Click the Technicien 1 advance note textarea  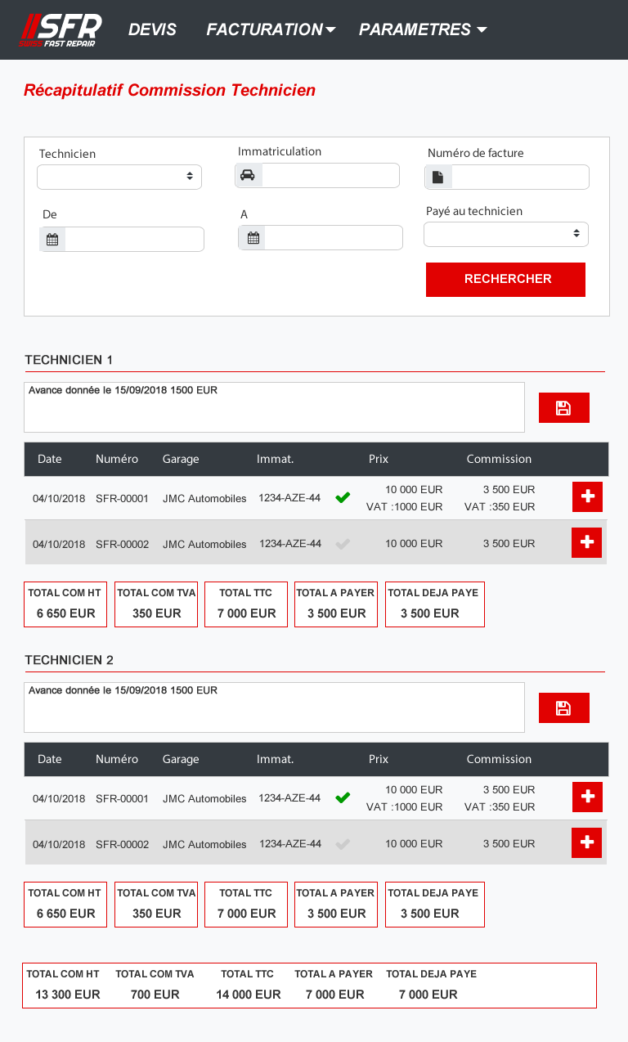[x=274, y=407]
